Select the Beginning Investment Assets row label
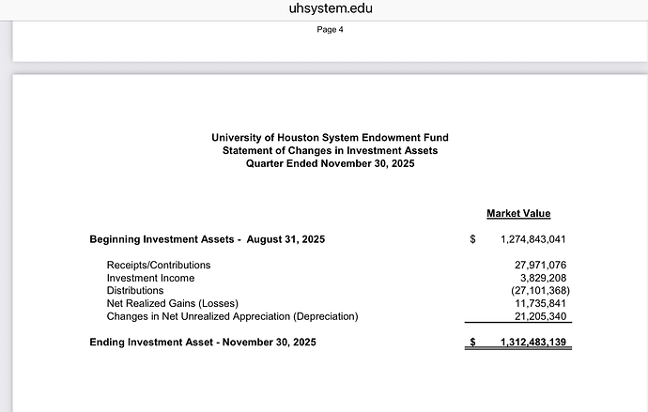This screenshot has height=412, width=648. coord(207,239)
